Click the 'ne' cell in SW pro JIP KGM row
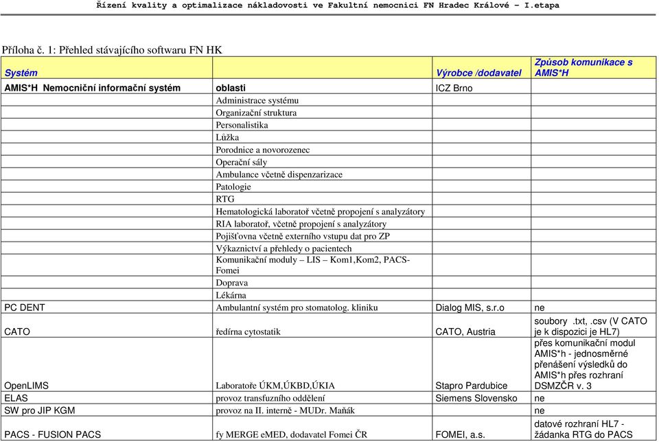 point(593,410)
